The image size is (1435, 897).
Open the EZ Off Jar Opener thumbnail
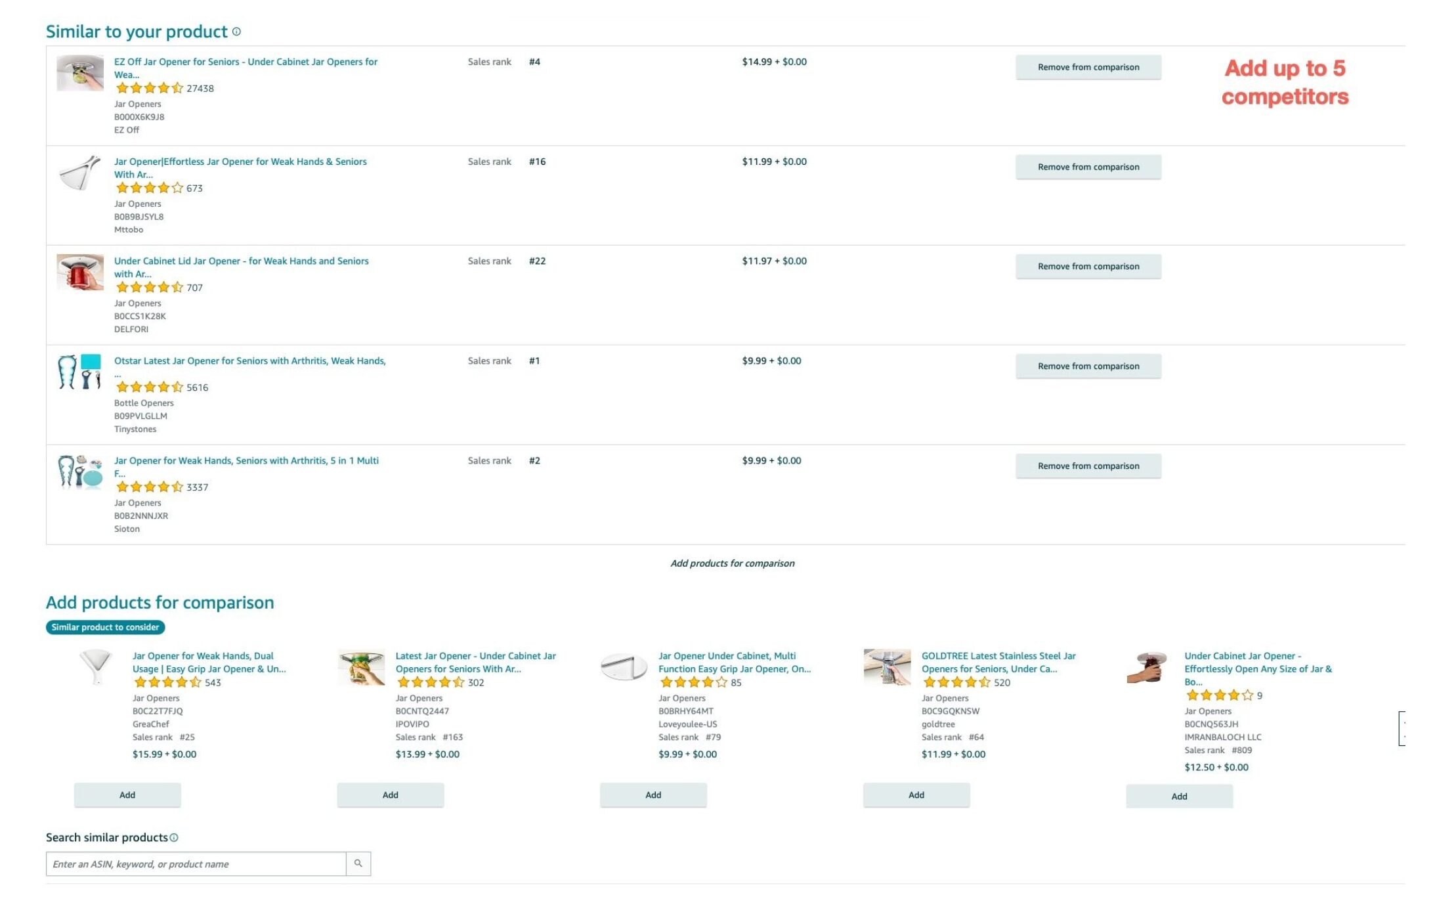coord(80,73)
